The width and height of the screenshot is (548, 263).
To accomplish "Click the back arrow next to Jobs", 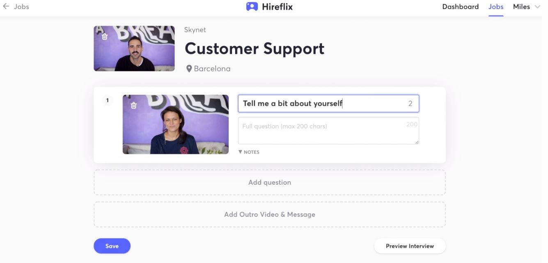I will tap(6, 7).
